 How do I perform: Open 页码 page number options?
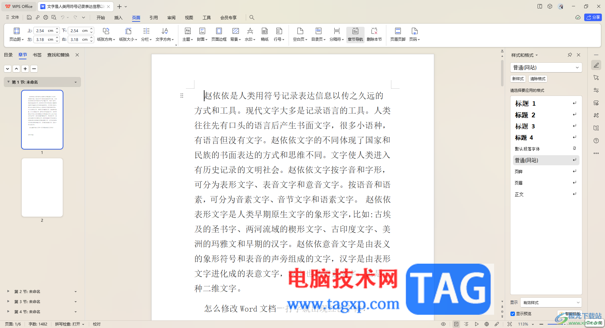[414, 34]
